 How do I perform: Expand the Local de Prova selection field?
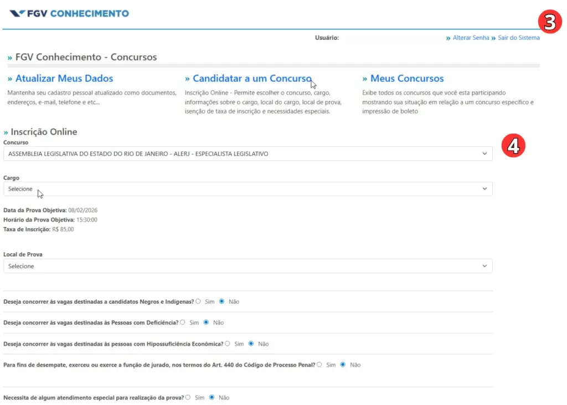(x=244, y=266)
